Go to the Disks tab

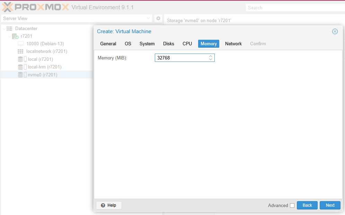tap(168, 44)
